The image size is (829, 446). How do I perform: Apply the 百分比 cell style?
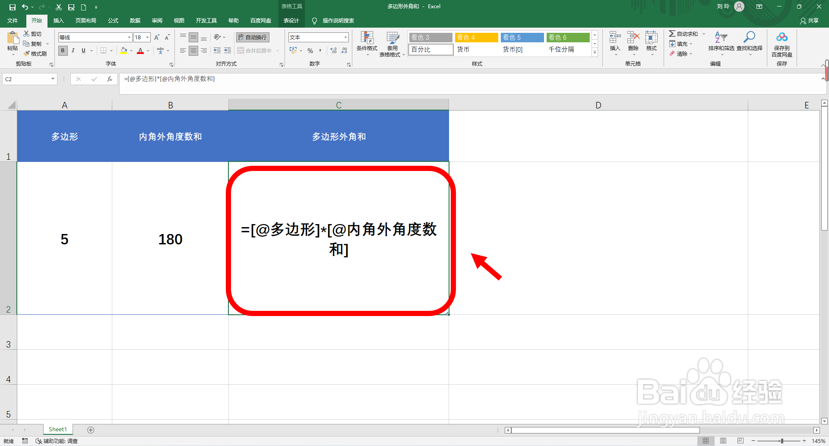(x=431, y=50)
